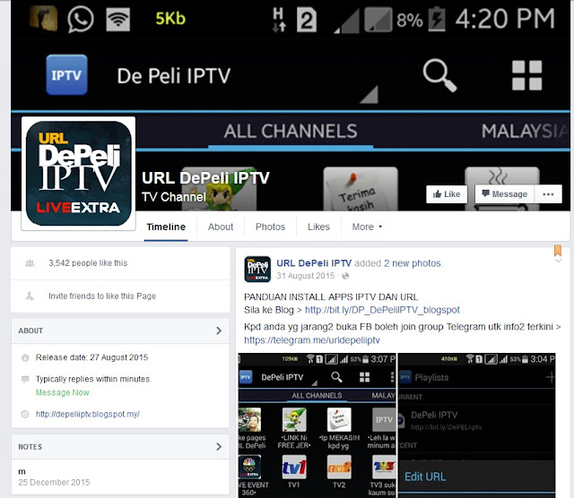Click the globe icon beside blog URL
The image size is (574, 498).
[25, 415]
